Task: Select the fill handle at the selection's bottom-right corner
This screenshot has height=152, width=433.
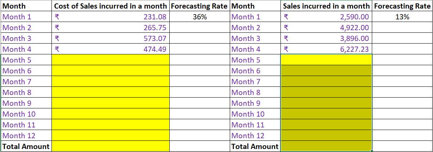Action: [372, 151]
